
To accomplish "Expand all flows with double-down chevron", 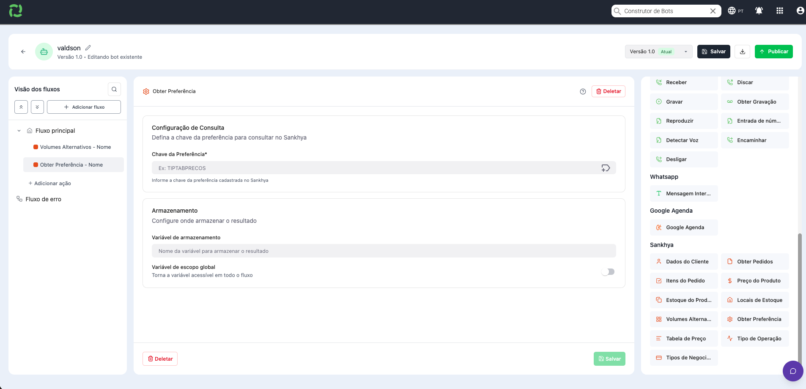I will click(37, 107).
